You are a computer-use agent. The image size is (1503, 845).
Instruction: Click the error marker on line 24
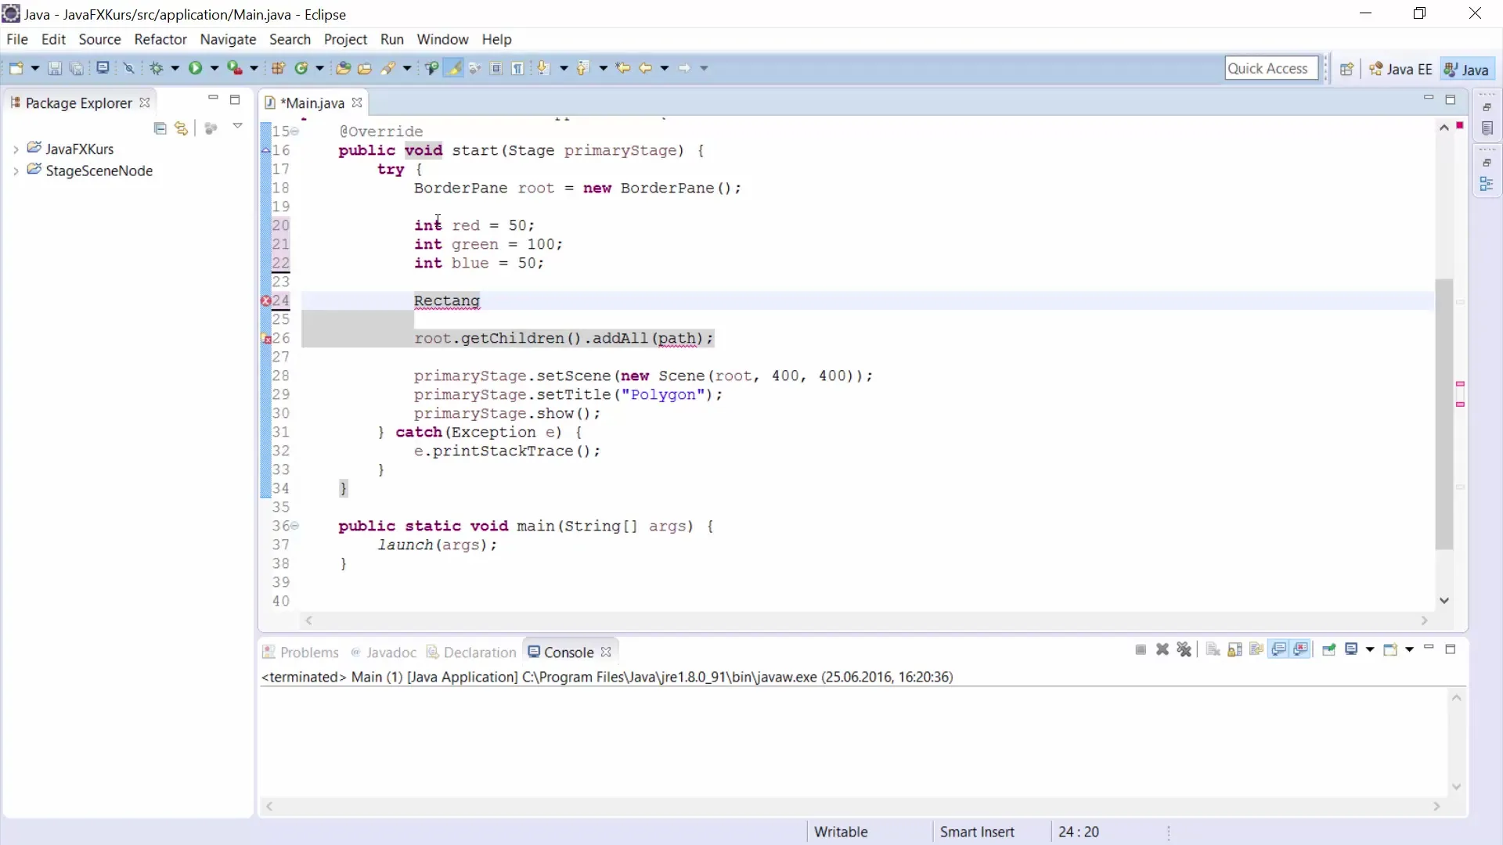265,300
